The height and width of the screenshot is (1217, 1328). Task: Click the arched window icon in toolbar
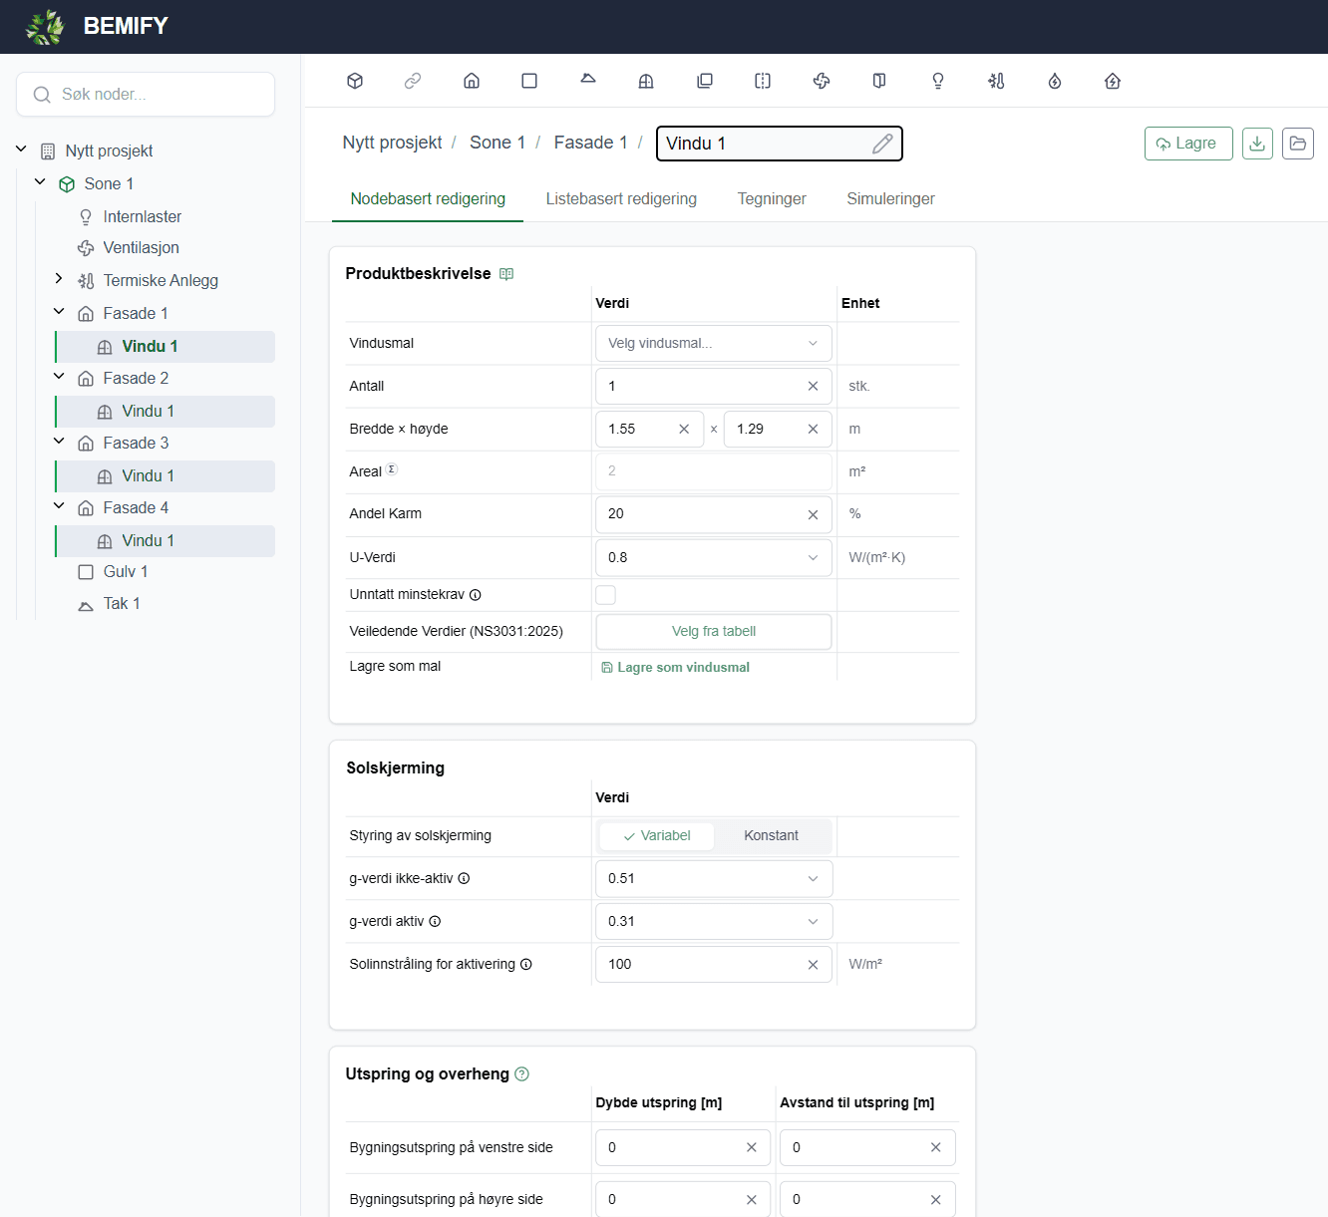[x=646, y=81]
